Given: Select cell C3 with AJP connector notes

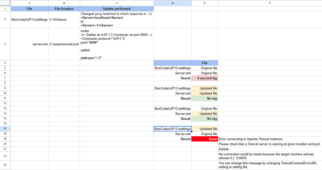Looking at the screenshot, I should (117, 44).
